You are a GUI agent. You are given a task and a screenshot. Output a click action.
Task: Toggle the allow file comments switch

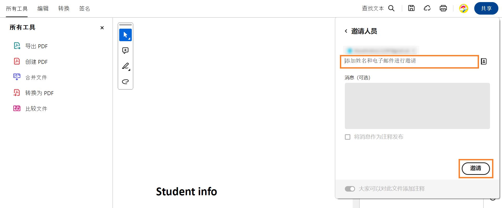[x=350, y=189]
